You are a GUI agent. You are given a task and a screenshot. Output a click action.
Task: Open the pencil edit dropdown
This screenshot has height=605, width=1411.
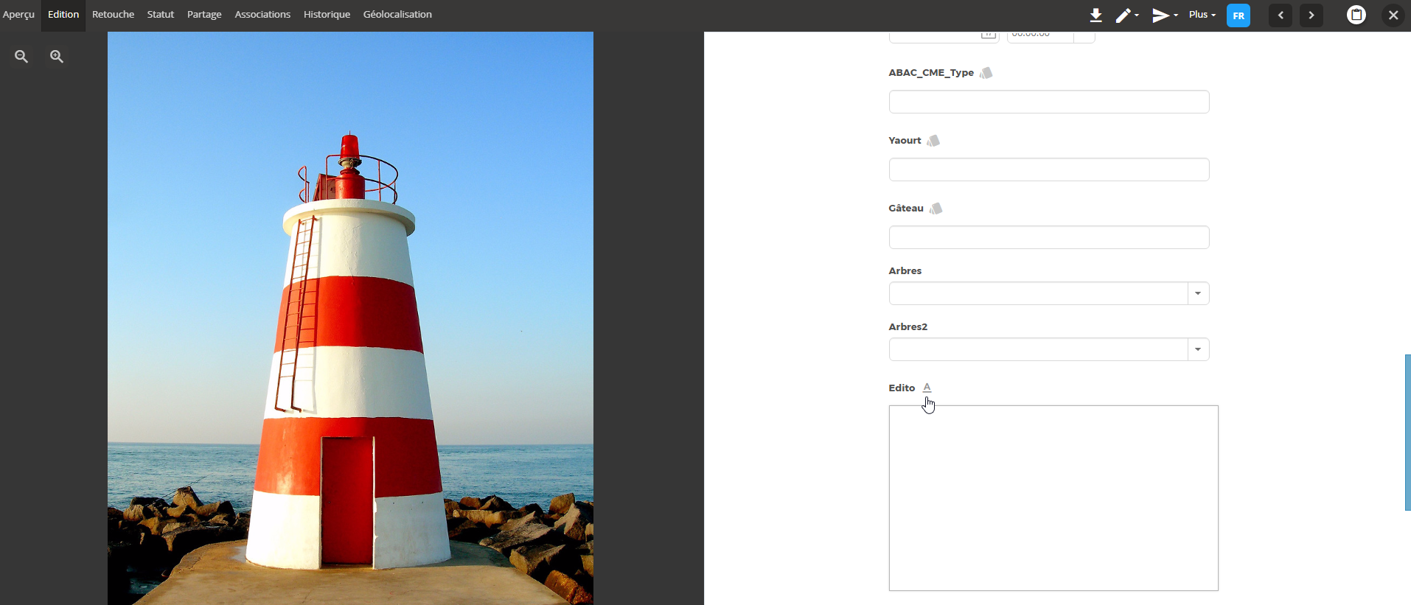1126,15
